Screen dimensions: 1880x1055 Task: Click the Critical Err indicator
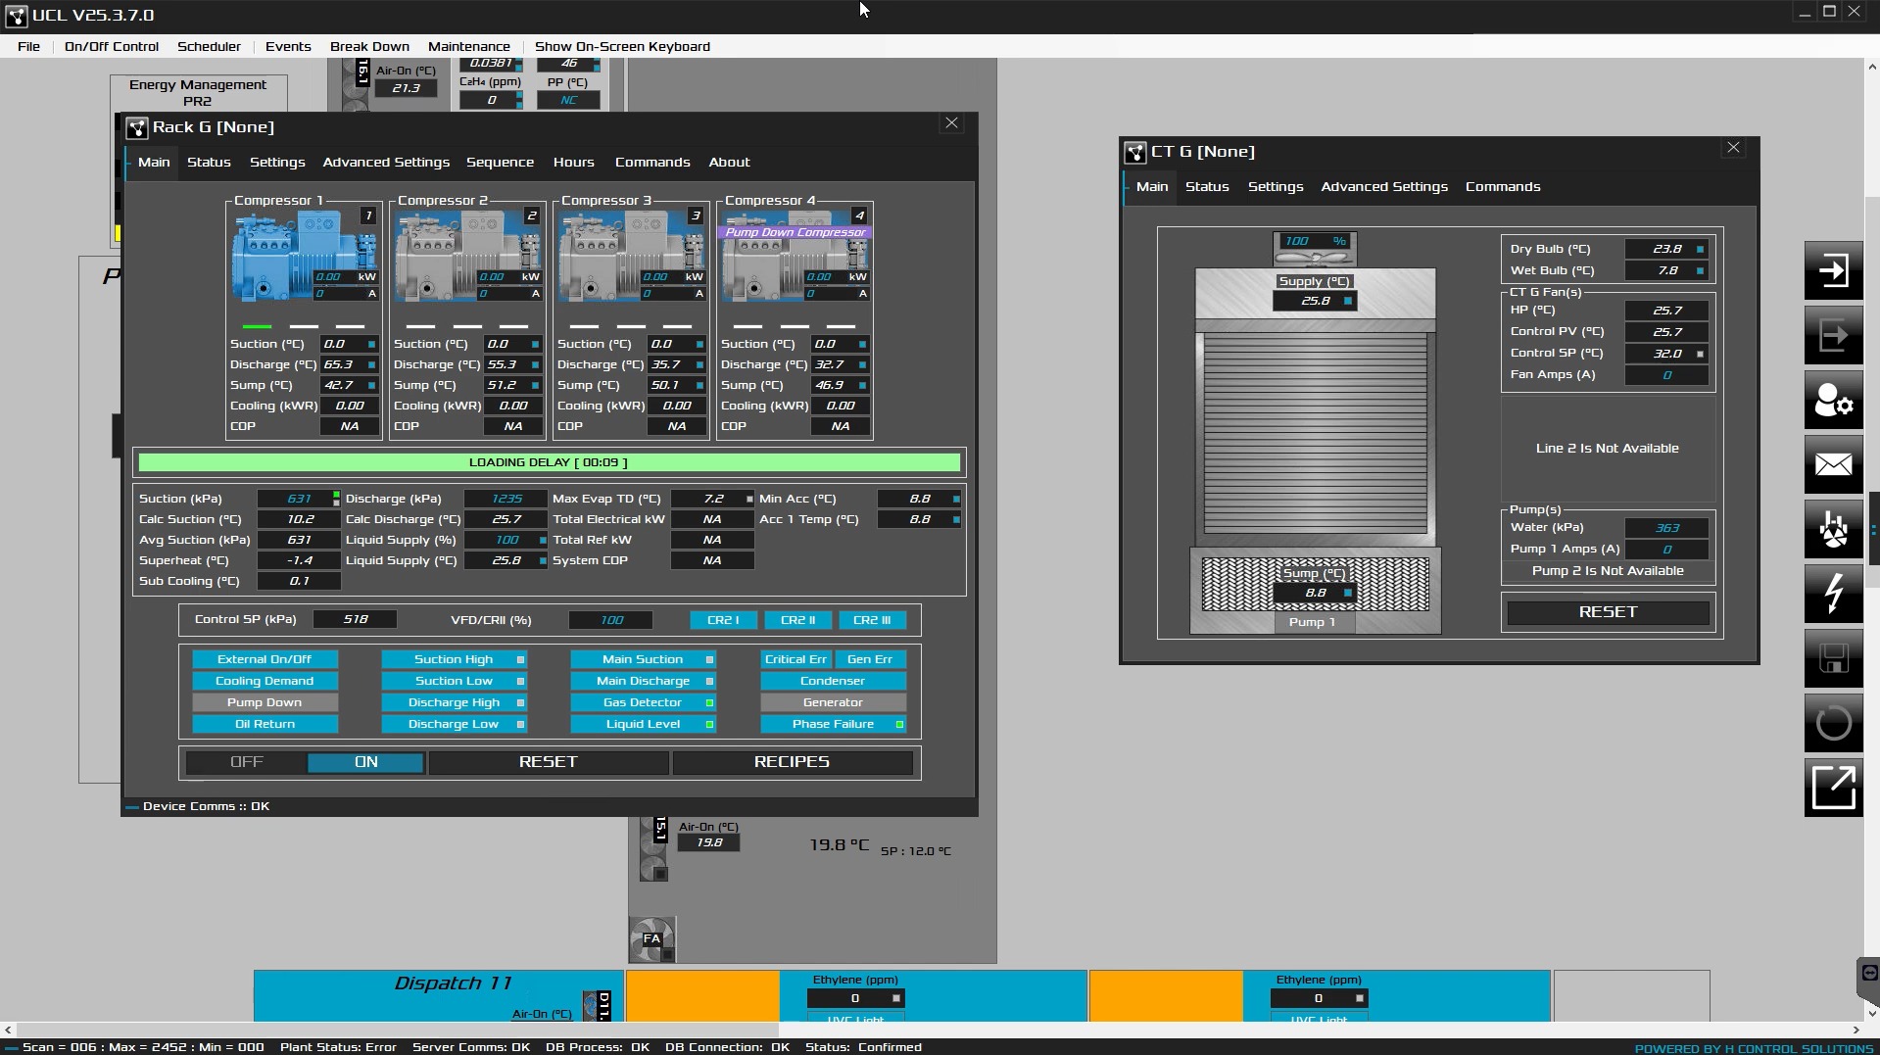click(795, 659)
